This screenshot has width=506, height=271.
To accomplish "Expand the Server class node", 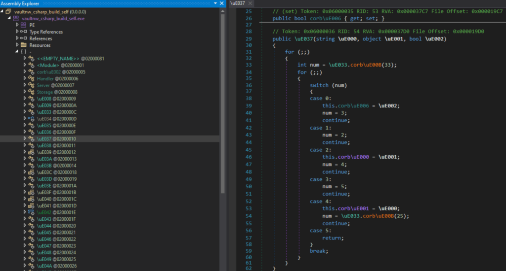I will click(25, 85).
